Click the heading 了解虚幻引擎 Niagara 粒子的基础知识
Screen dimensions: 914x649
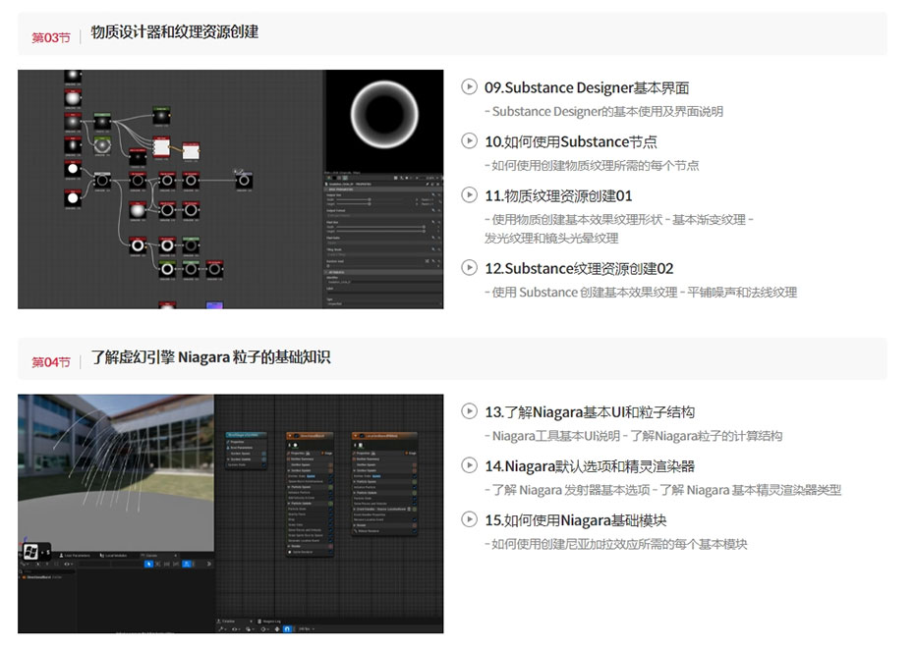210,357
